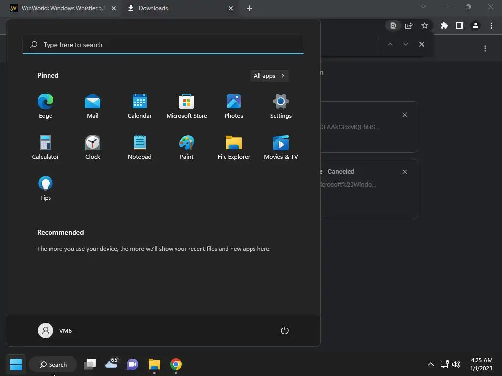The width and height of the screenshot is (502, 376).
Task: Open the Tips app
Action: coord(46,188)
